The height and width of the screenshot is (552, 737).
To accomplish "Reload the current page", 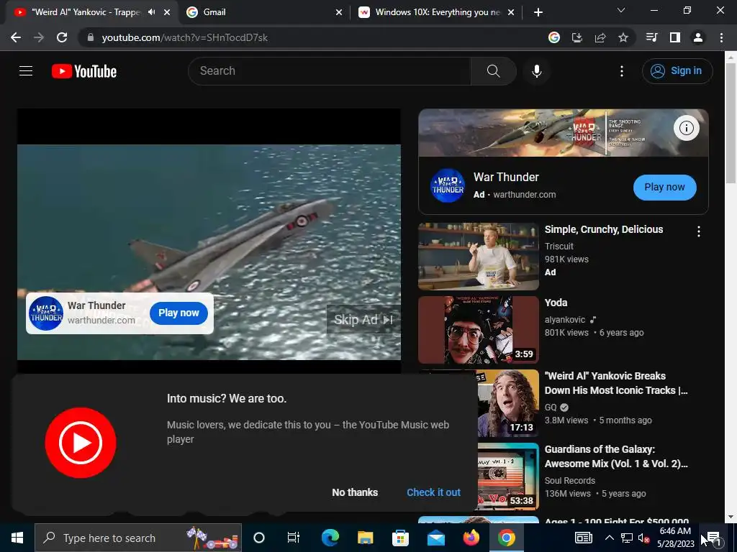I will [x=62, y=37].
